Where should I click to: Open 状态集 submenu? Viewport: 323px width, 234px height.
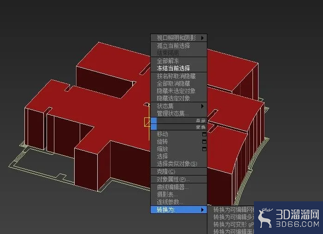[179, 106]
